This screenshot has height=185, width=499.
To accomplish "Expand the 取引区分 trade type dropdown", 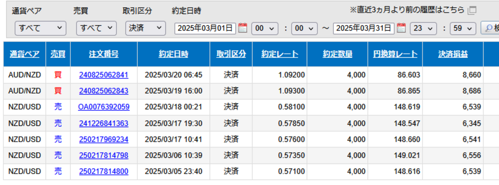I will click(x=145, y=28).
